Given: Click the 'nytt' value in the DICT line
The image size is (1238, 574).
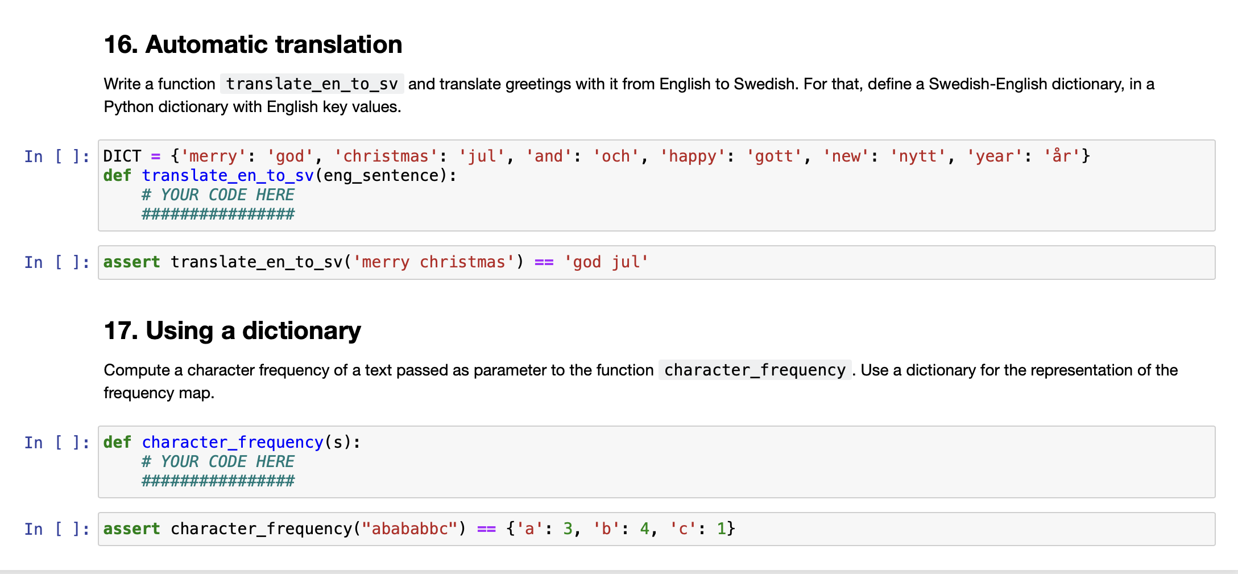Looking at the screenshot, I should tap(918, 156).
